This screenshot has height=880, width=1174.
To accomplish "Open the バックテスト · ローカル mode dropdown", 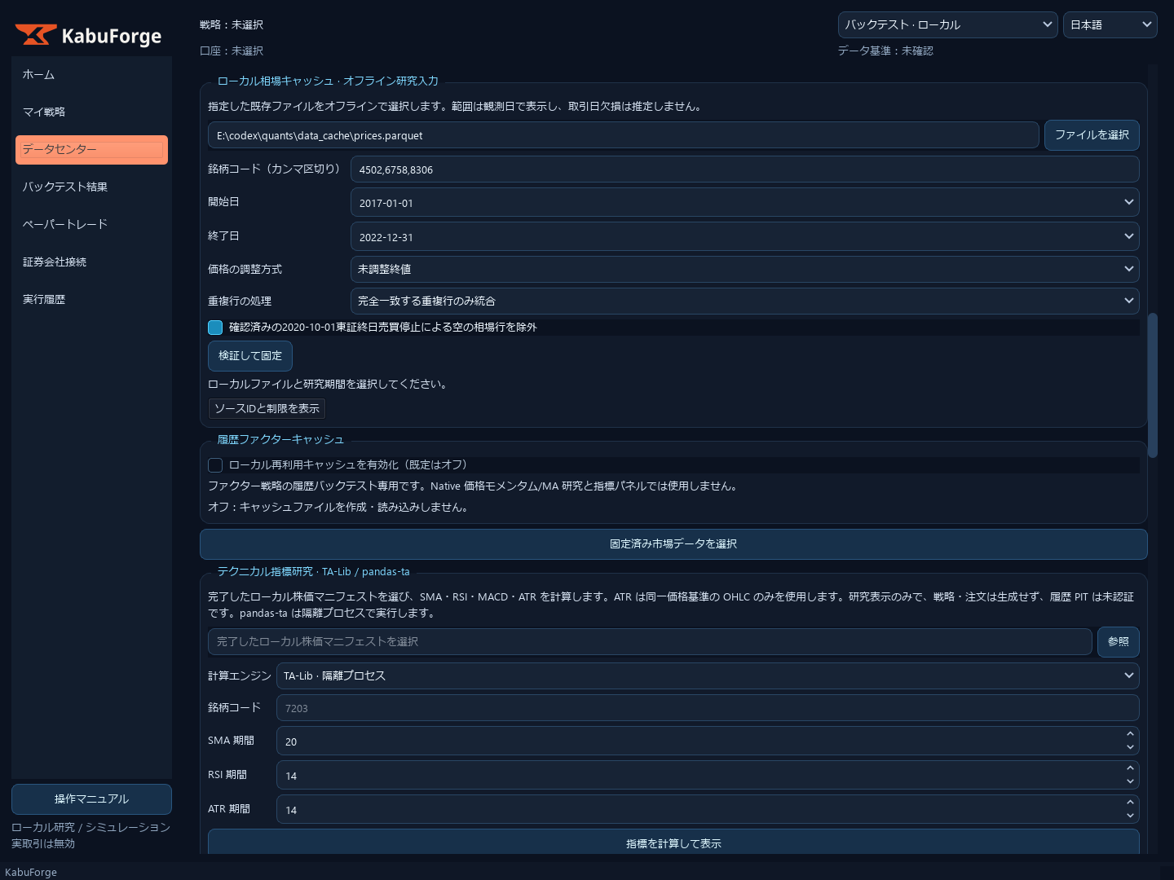I will (947, 25).
